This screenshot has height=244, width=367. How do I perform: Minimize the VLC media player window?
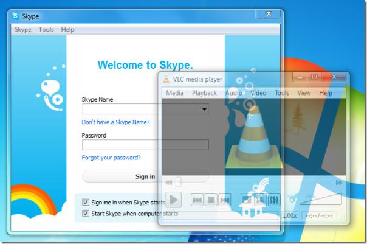tap(300, 77)
